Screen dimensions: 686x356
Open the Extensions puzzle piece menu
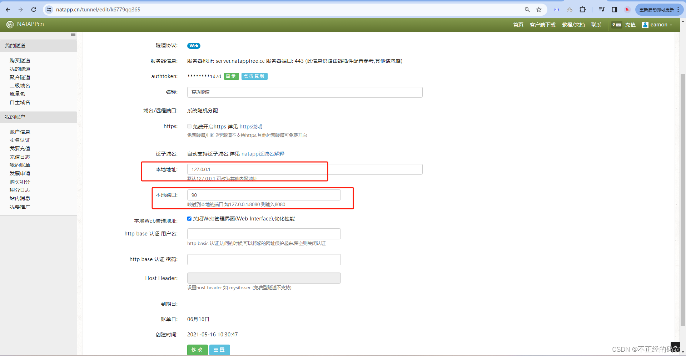[x=583, y=10]
